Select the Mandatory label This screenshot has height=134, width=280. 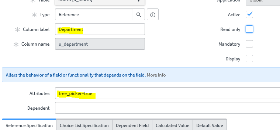229,44
